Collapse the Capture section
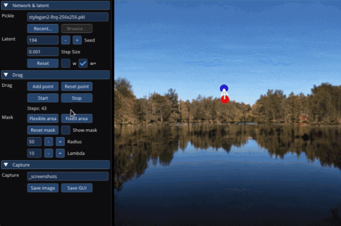341x226 pixels. (x=6, y=165)
